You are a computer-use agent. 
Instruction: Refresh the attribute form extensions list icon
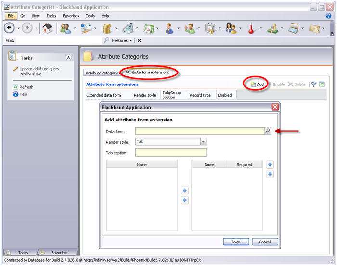click(322, 84)
